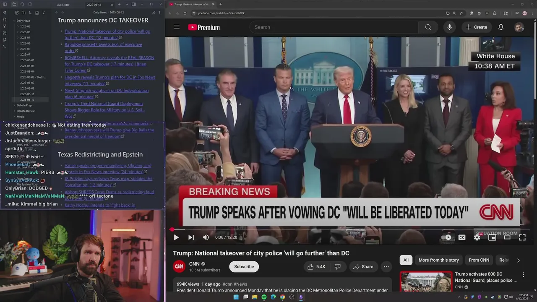This screenshot has height=302, width=537.
Task: Bookmark this page with star icon
Action: [x=461, y=13]
